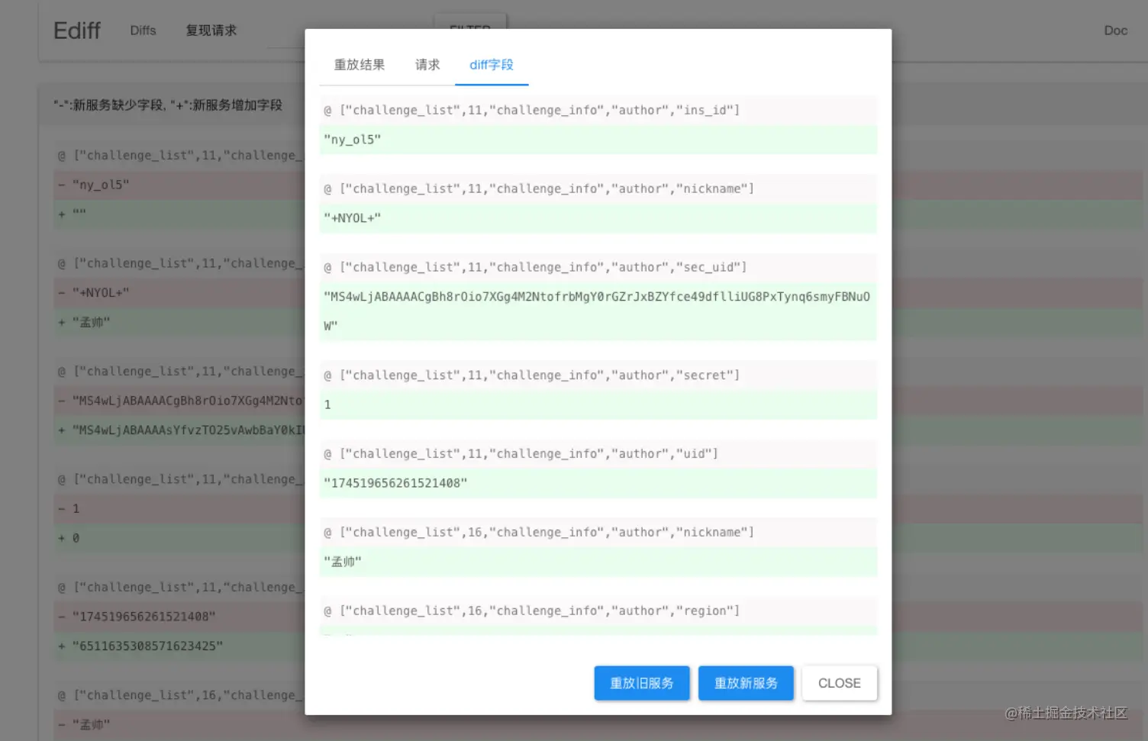Select the challenge_list 16 region path row

click(x=598, y=611)
